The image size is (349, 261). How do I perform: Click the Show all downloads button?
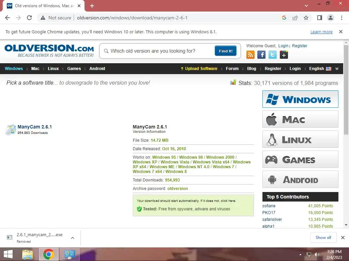[x=323, y=238]
